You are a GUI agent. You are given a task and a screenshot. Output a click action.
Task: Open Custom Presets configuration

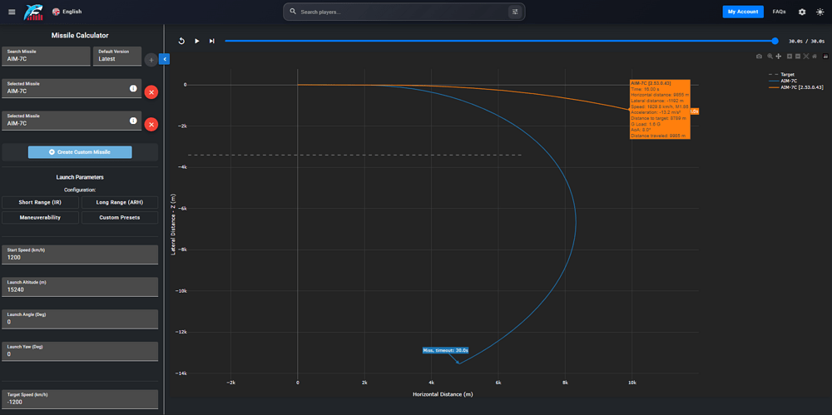tap(120, 218)
